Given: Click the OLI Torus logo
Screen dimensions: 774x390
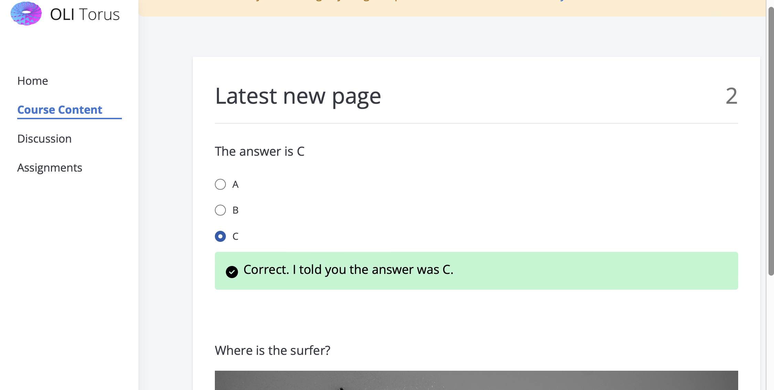Looking at the screenshot, I should (x=26, y=14).
